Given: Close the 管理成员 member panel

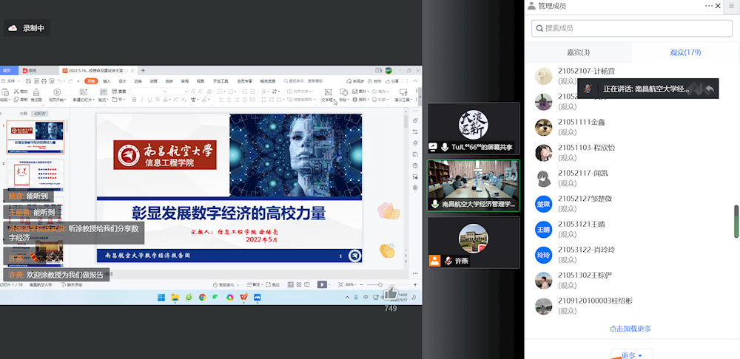Looking at the screenshot, I should pos(718,6).
